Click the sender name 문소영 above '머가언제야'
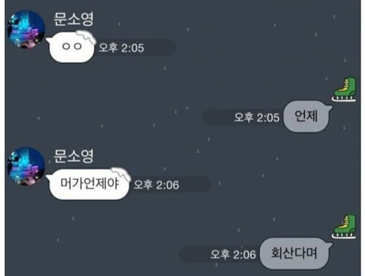Image resolution: width=365 pixels, height=276 pixels. (x=73, y=156)
